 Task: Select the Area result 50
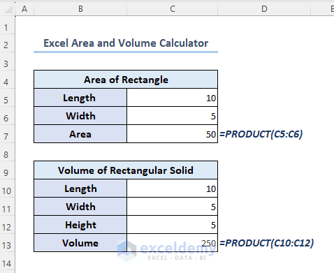[x=173, y=134]
